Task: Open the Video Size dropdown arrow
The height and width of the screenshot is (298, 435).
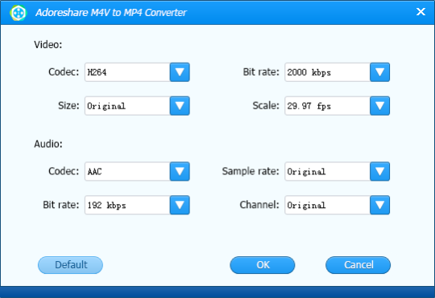Action: click(180, 106)
